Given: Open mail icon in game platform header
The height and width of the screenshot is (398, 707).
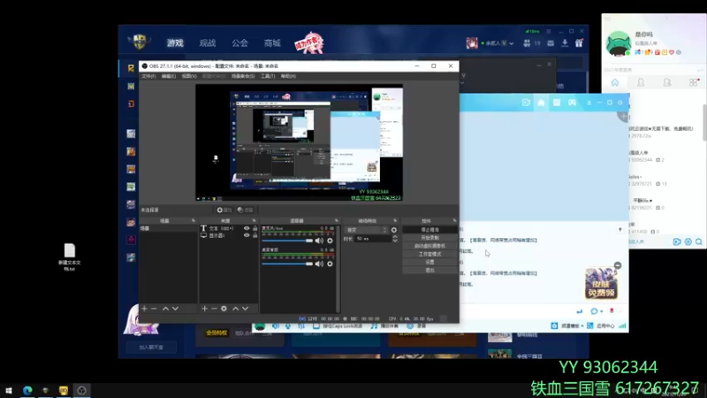Looking at the screenshot, I should click(551, 43).
